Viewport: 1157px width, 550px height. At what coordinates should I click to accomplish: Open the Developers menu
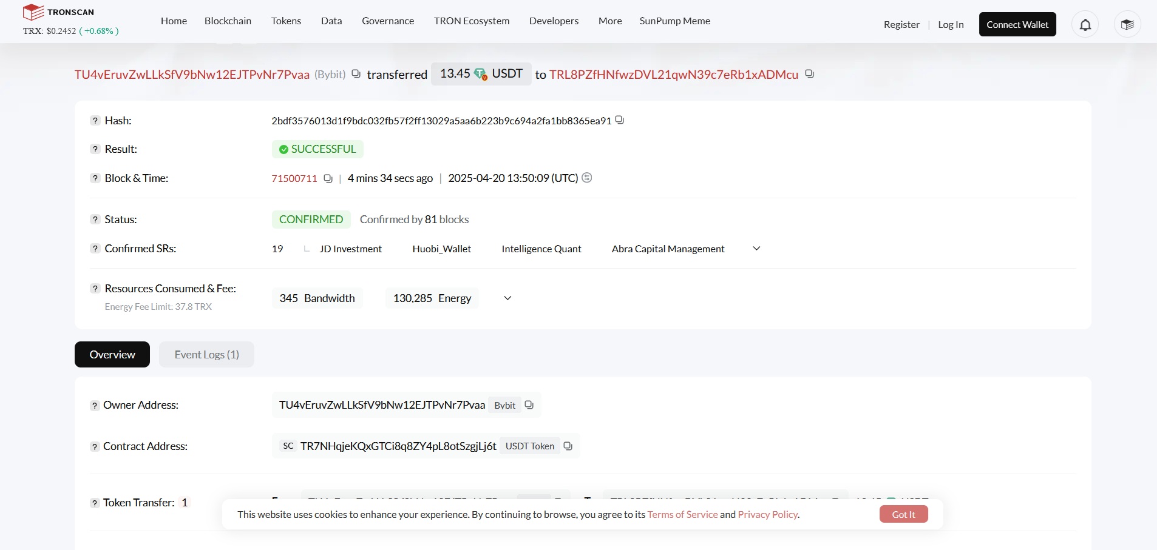[554, 21]
